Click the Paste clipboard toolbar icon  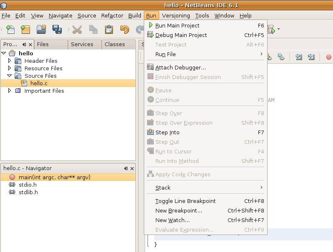pos(109,29)
